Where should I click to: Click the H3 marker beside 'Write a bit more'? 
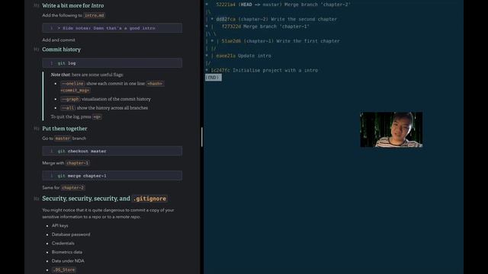pos(36,5)
